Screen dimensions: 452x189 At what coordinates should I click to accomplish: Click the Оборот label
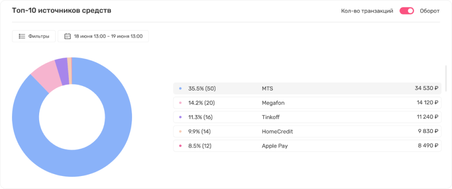tap(429, 11)
